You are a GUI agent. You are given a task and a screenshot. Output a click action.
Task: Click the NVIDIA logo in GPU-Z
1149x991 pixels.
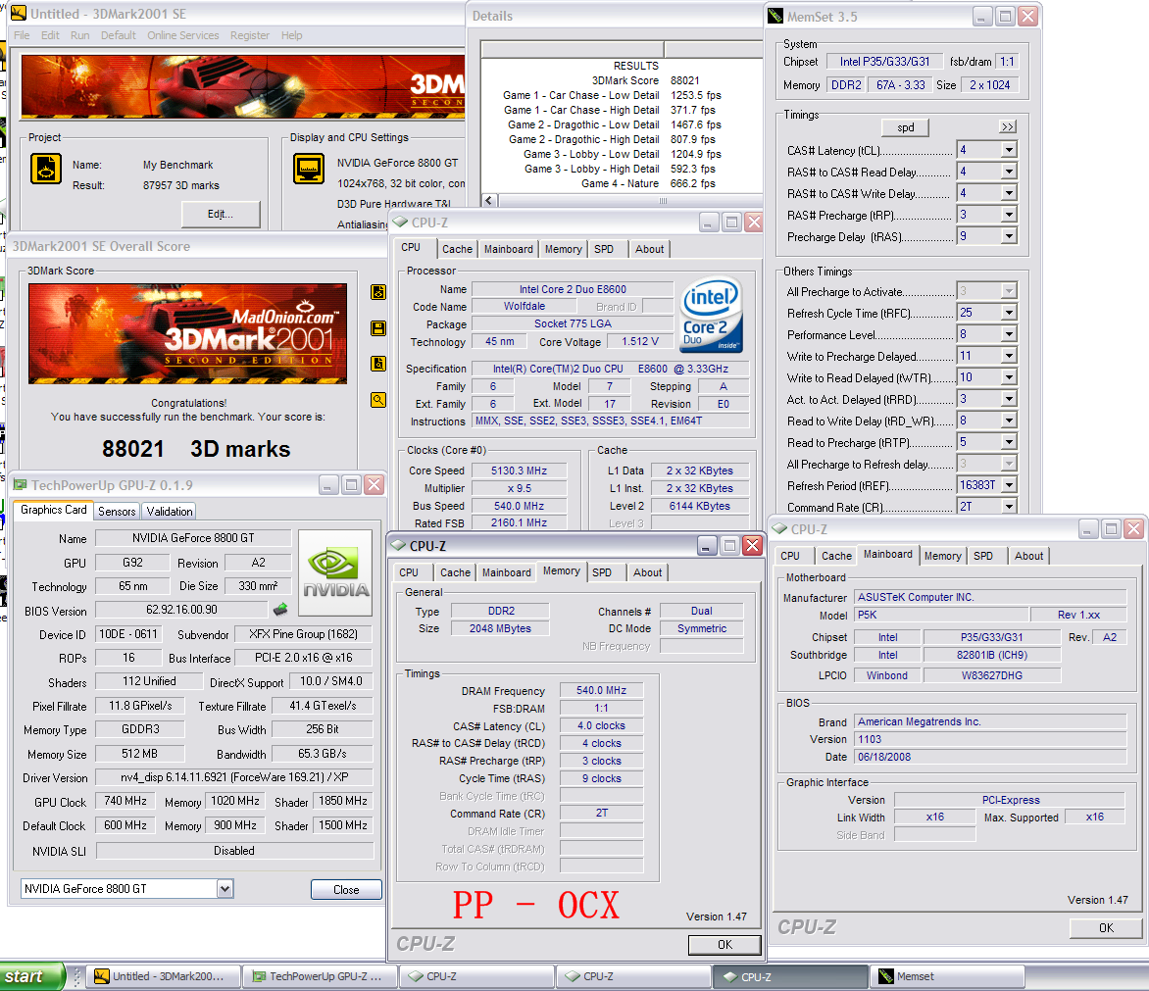point(335,572)
